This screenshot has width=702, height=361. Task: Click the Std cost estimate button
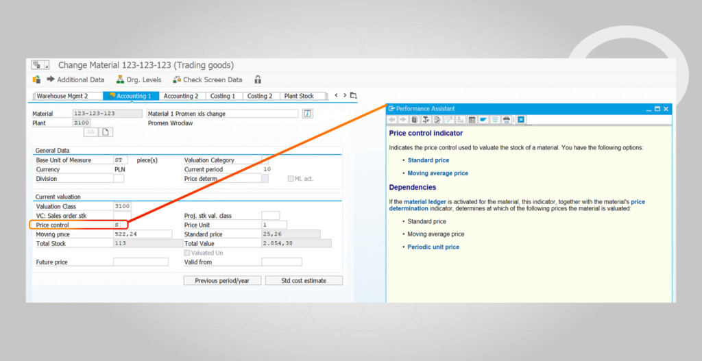tap(304, 281)
